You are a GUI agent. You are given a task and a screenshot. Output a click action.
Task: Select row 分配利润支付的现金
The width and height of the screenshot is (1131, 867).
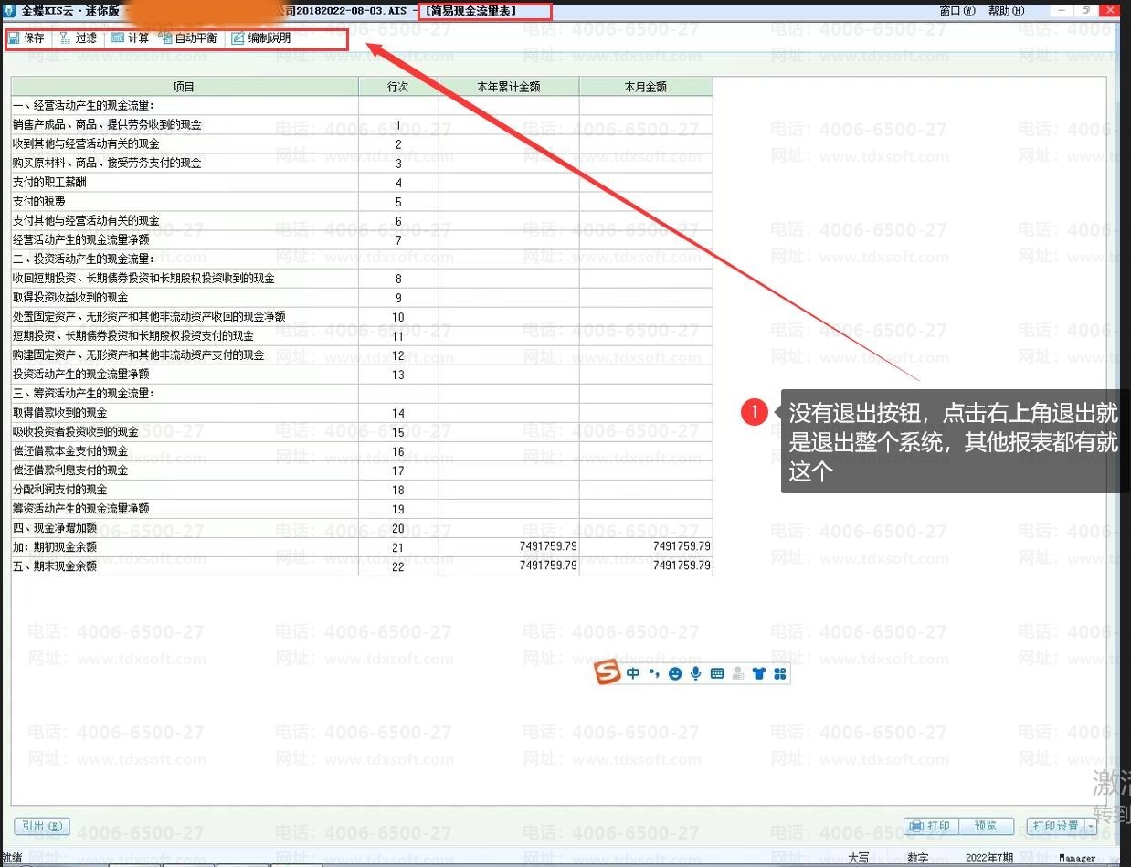362,490
